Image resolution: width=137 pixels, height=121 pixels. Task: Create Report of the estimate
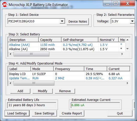point(72,113)
